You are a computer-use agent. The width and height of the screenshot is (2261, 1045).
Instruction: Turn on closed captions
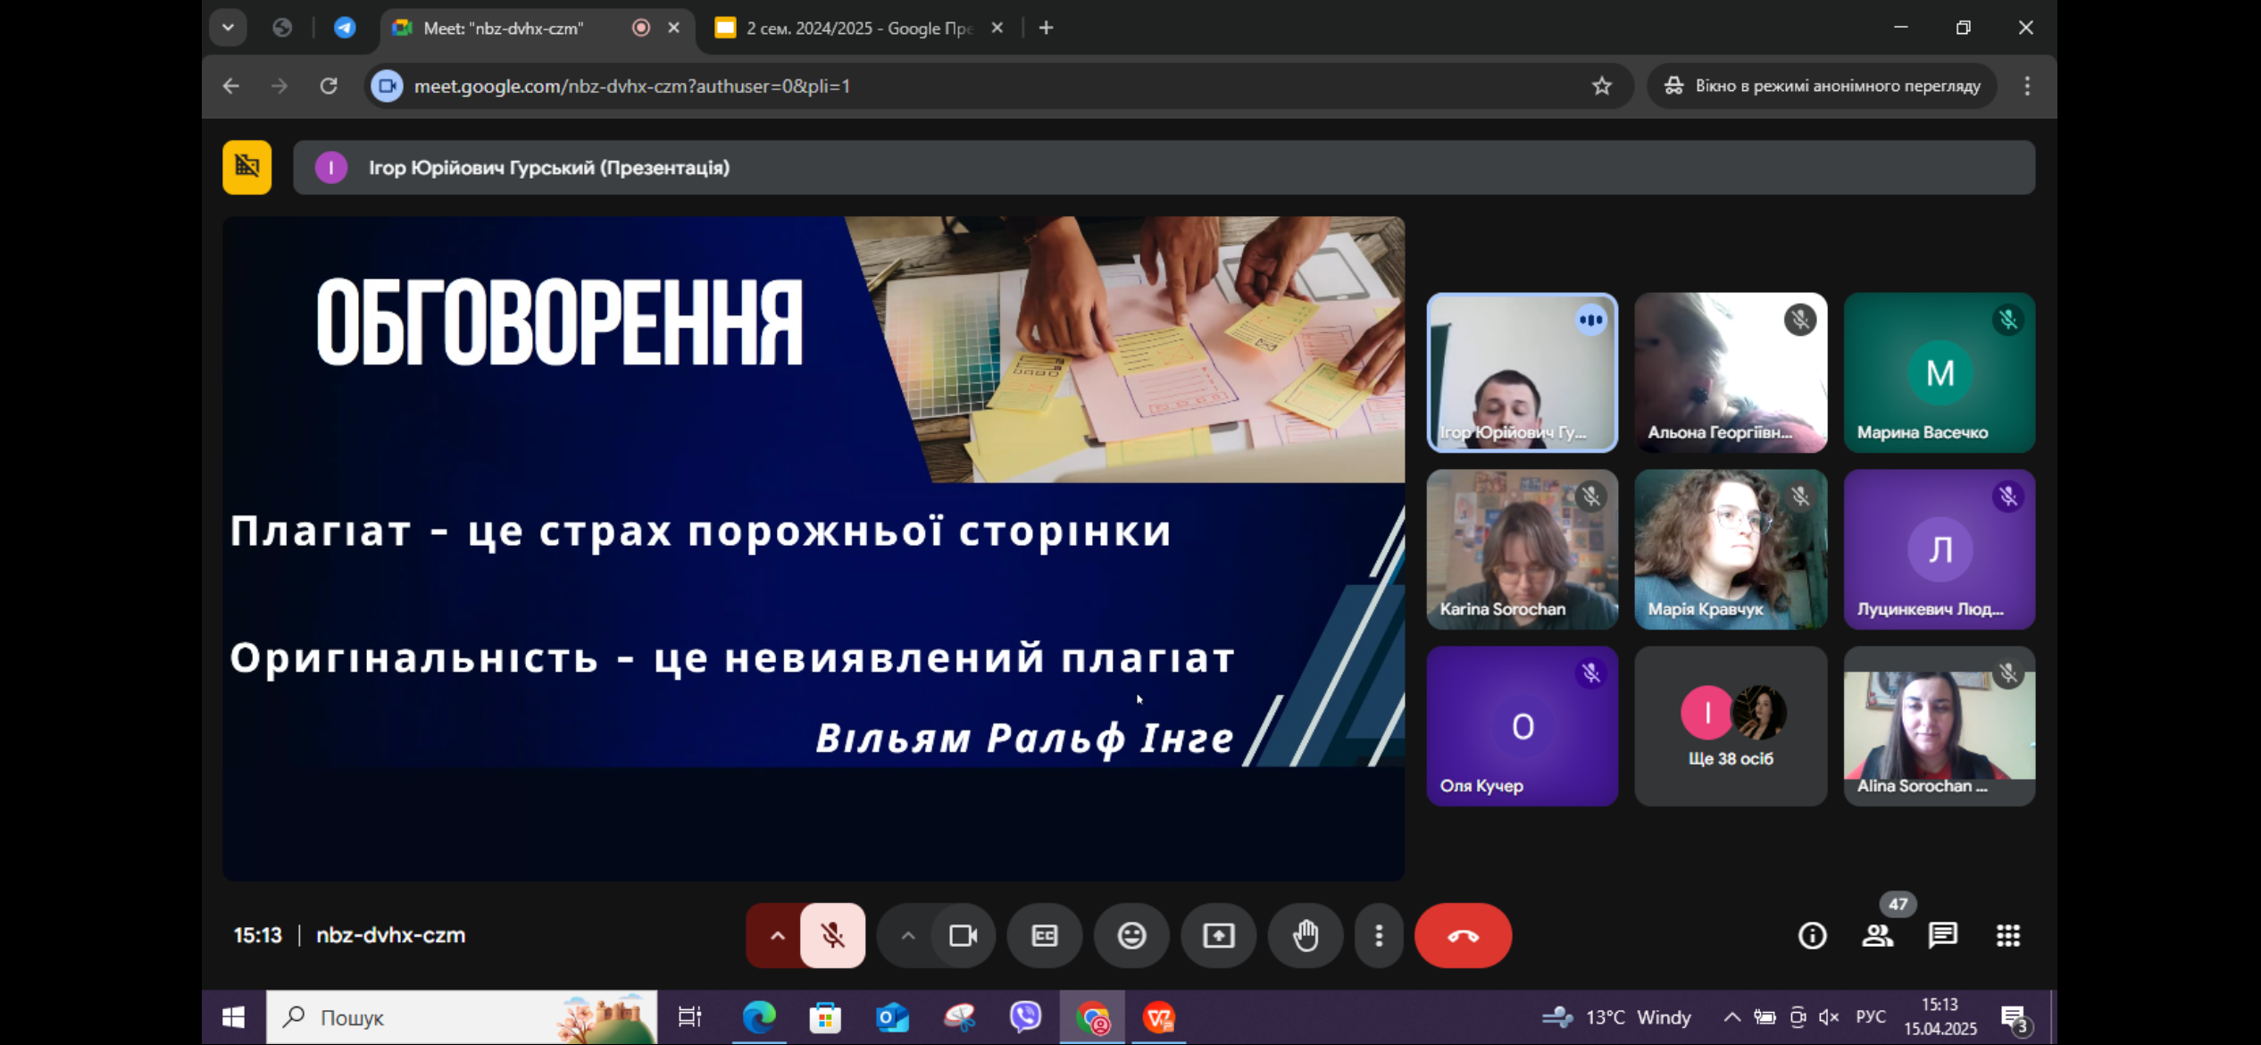pyautogui.click(x=1045, y=935)
